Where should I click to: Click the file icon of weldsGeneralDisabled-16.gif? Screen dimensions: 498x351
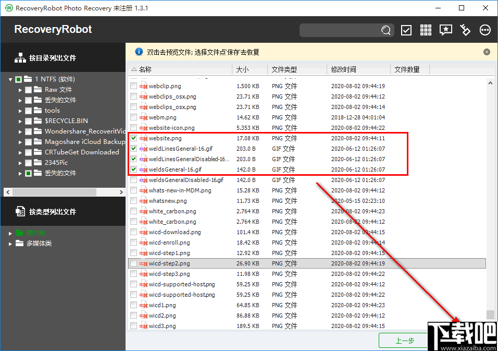tap(144, 180)
